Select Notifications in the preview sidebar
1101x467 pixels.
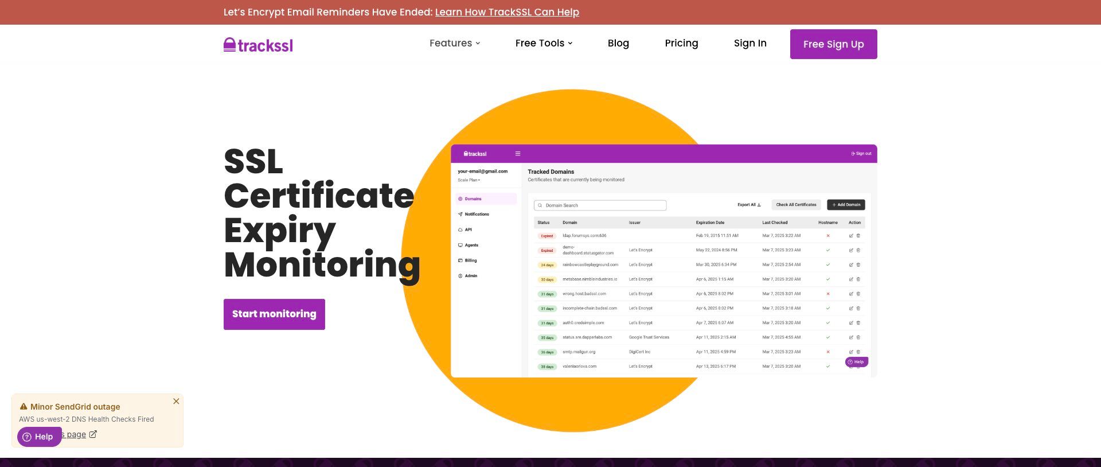(x=474, y=214)
